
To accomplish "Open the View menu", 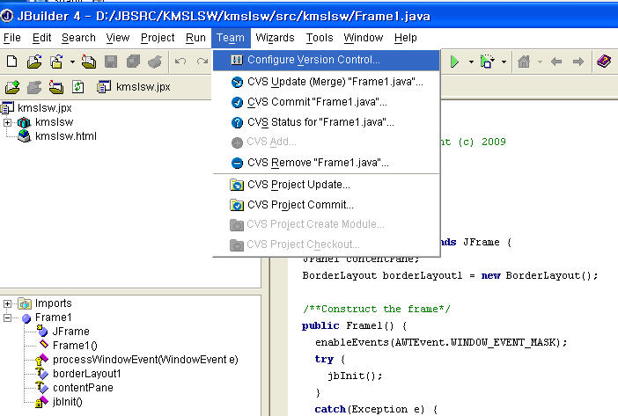I will coord(117,38).
